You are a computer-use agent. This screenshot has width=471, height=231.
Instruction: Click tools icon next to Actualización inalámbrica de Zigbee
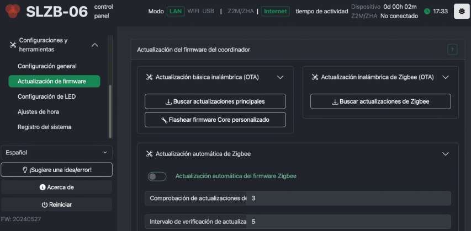(x=315, y=77)
